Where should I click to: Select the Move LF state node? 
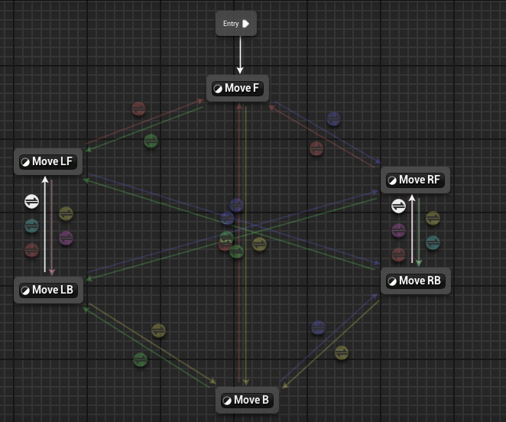[48, 161]
